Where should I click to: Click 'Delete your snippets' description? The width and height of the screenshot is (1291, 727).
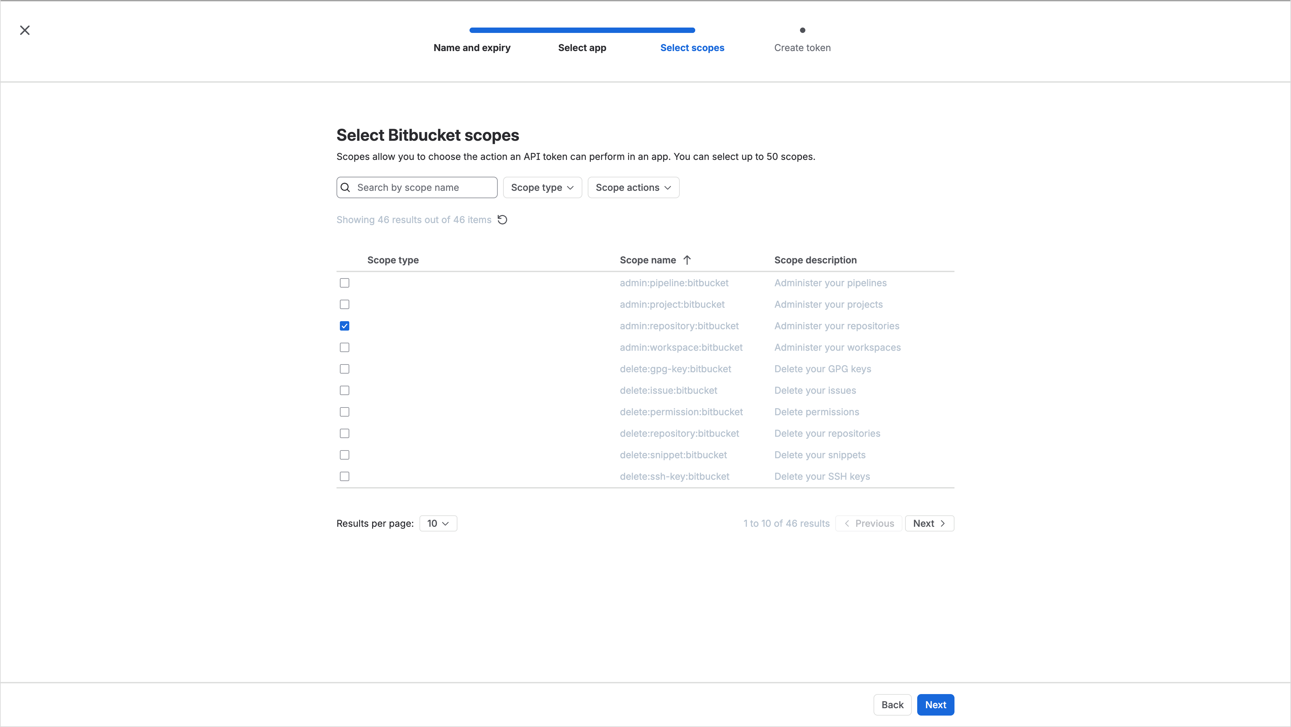pos(820,455)
